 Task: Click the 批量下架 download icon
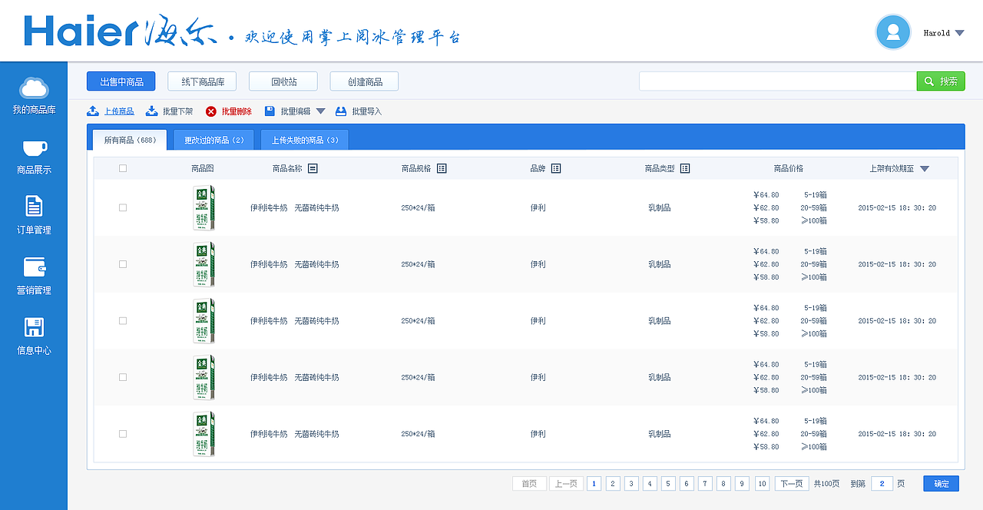click(152, 111)
